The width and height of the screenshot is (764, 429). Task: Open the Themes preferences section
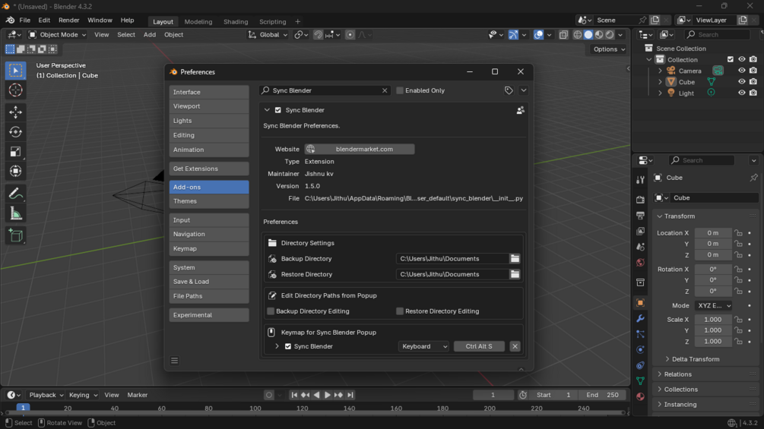(209, 201)
